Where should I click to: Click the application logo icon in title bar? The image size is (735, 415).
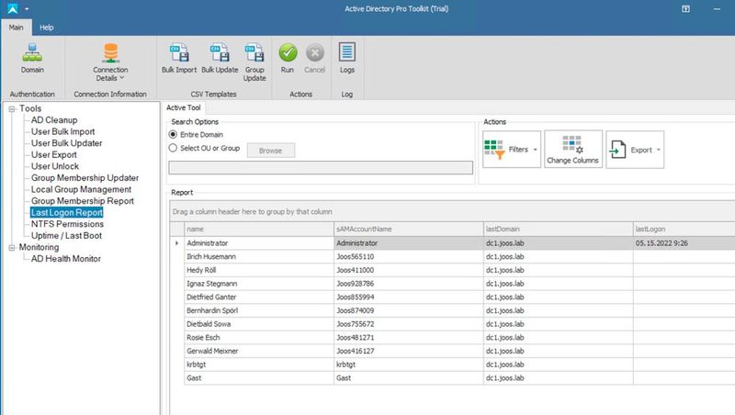point(12,8)
